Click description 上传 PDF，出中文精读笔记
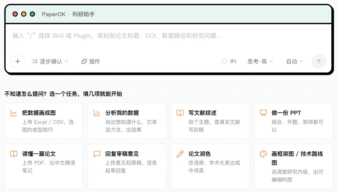Image resolution: width=337 pixels, height=192 pixels. click(x=49, y=166)
